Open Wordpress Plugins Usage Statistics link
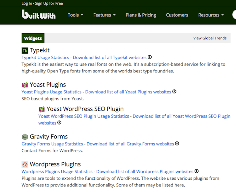The image size is (236, 192). coord(57,172)
